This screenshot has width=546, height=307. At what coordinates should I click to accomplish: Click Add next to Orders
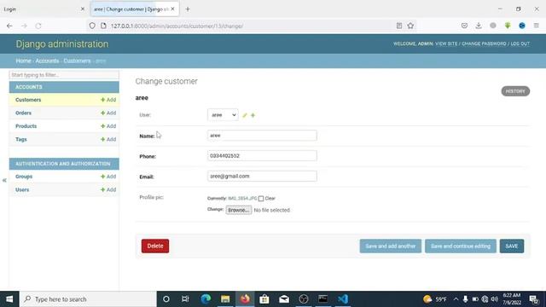coord(108,113)
